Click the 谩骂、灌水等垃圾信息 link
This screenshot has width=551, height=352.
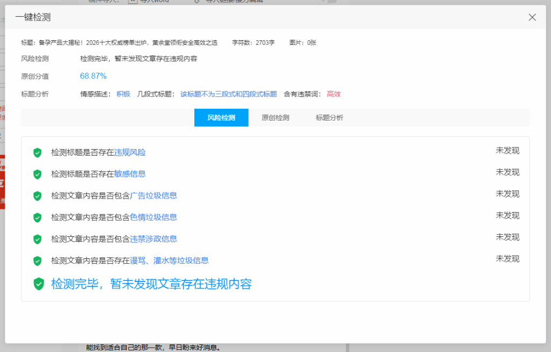[x=169, y=261]
